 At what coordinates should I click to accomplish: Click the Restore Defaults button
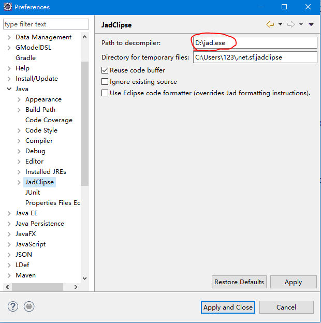tap(239, 282)
